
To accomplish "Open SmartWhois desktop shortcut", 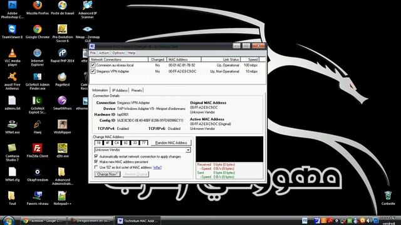I will pos(63,103).
